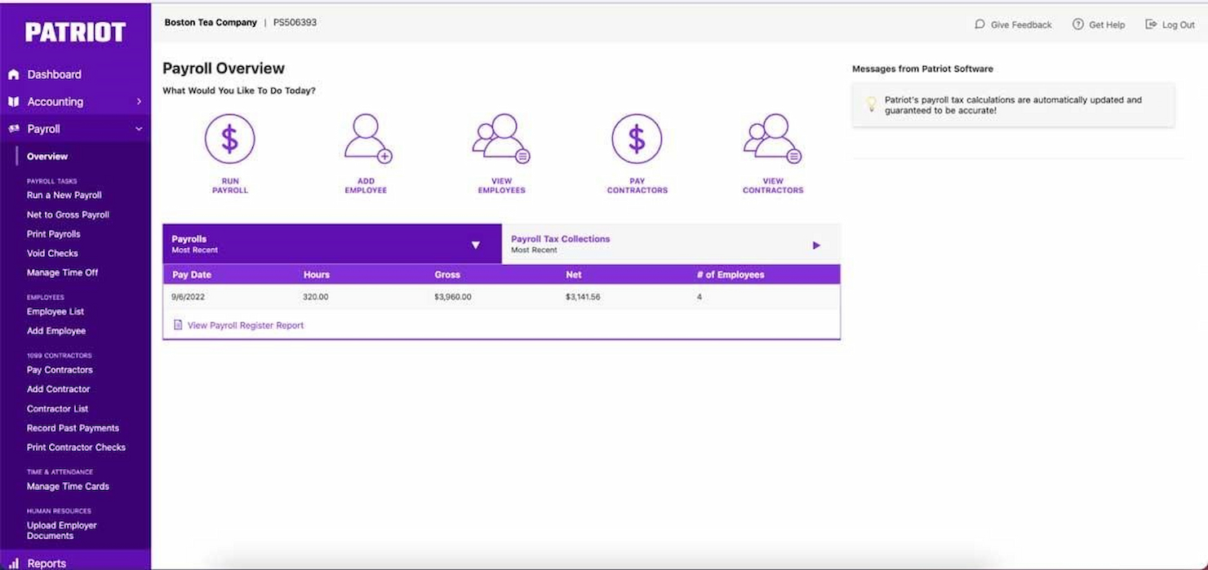Select the Payrolls Most Recent tab
This screenshot has width=1208, height=570.
coord(332,244)
